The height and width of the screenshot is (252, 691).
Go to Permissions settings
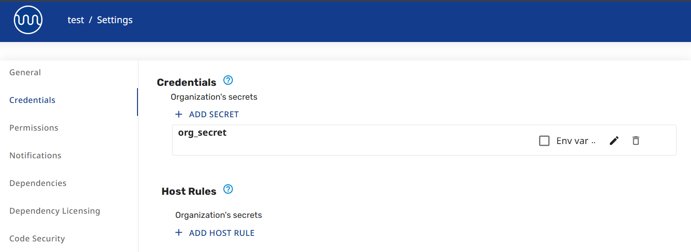click(x=34, y=128)
